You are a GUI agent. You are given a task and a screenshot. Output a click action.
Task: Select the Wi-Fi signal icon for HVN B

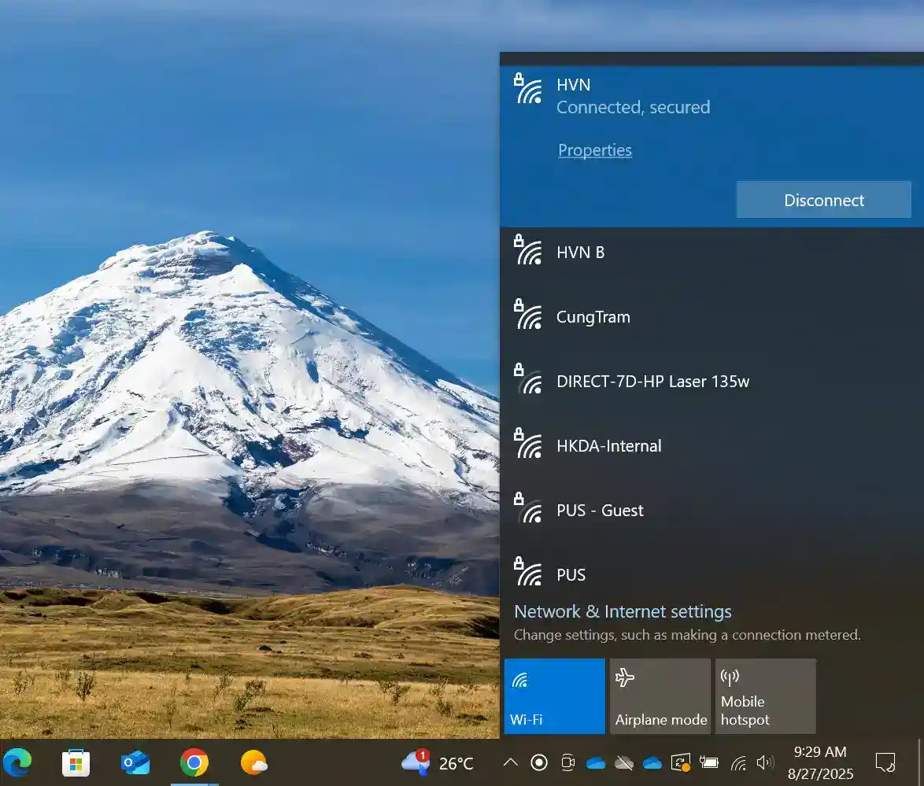[x=530, y=253]
